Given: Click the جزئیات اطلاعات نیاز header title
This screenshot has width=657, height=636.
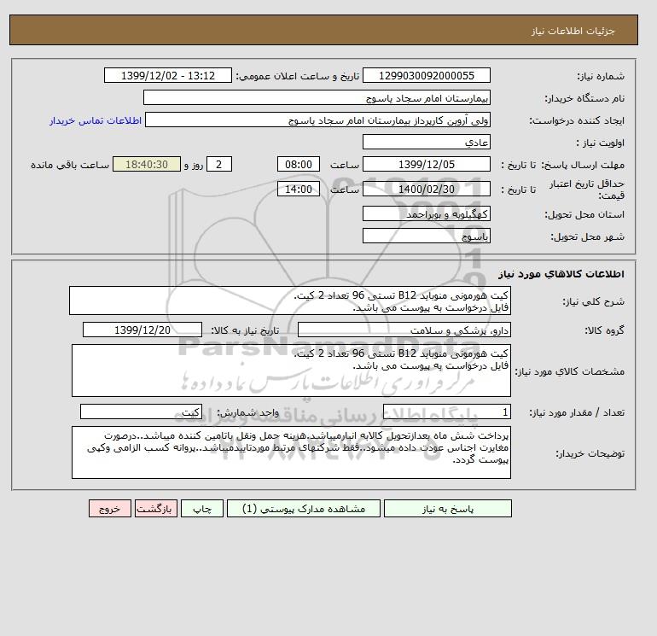Looking at the screenshot, I should [573, 31].
